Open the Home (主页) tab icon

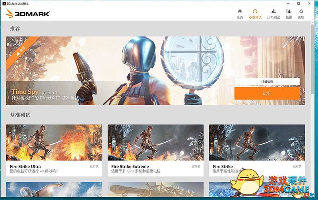(240, 11)
